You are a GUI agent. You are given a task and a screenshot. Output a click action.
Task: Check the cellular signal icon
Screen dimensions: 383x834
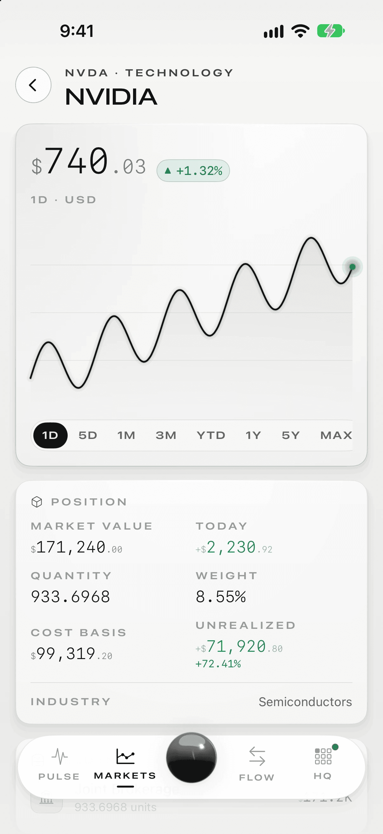click(273, 31)
